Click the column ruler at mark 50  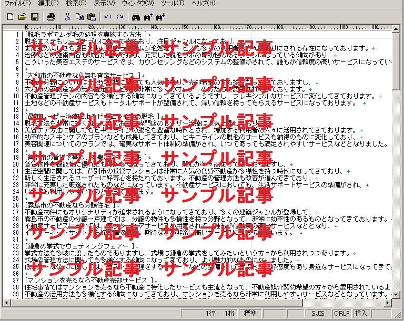click(x=186, y=27)
